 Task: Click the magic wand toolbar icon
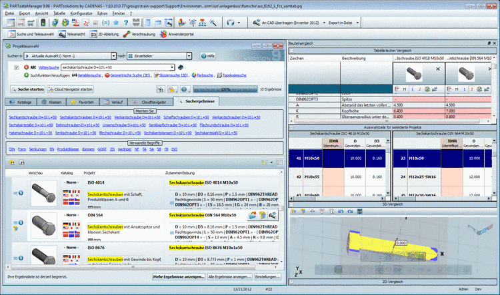pyautogui.click(x=213, y=23)
